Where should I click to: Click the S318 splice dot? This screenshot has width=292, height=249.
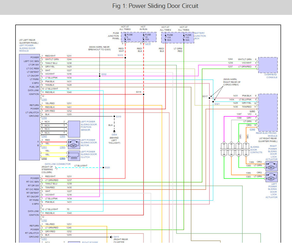coord(144,94)
